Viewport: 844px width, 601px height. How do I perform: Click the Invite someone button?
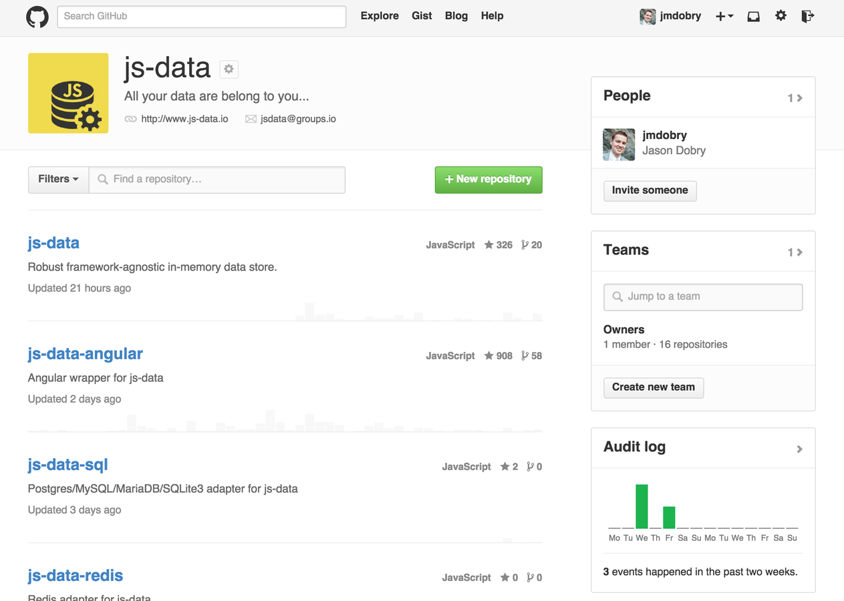pos(650,190)
